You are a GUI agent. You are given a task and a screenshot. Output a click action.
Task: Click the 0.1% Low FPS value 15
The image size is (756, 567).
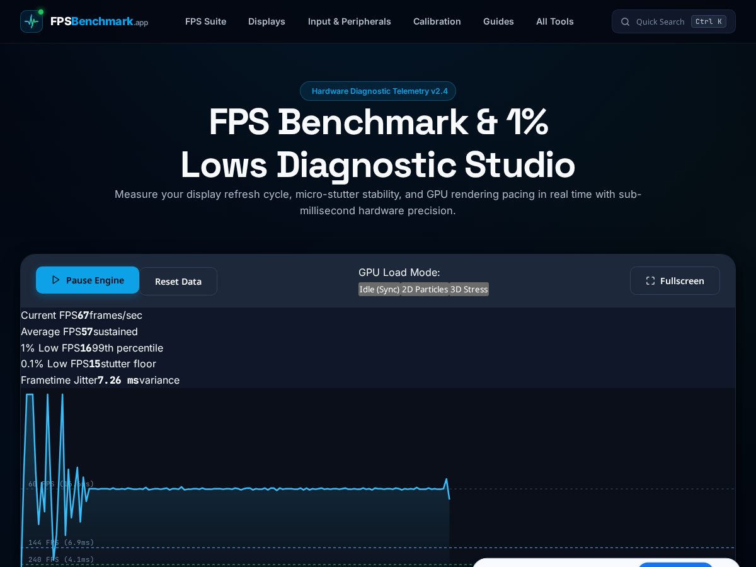[x=94, y=364]
